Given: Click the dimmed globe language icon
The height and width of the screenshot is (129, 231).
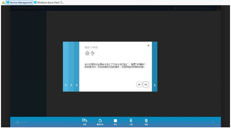Looking at the screenshot, I should click(x=175, y=8).
